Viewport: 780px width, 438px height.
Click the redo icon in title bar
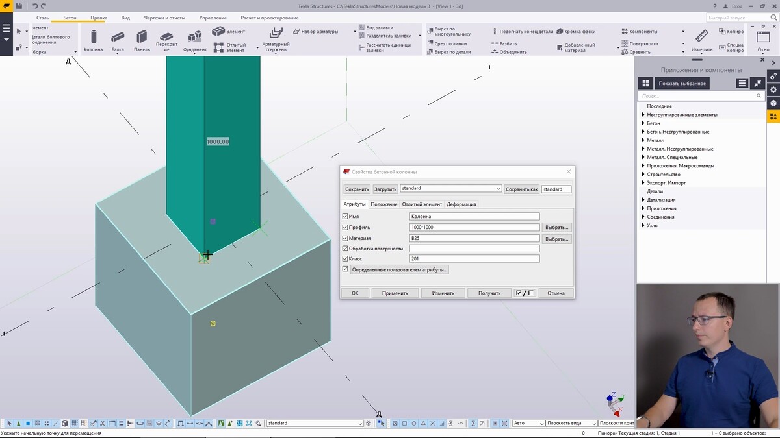coord(44,6)
